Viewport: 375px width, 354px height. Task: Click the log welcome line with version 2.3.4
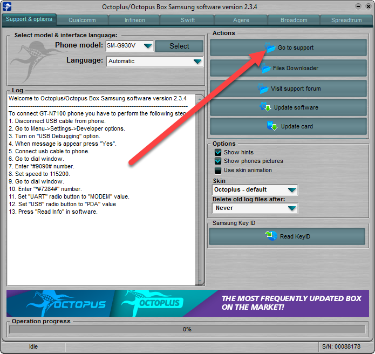pyautogui.click(x=98, y=98)
